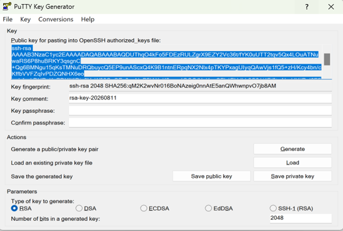Close the PuTTY Key Generator window

331,7
